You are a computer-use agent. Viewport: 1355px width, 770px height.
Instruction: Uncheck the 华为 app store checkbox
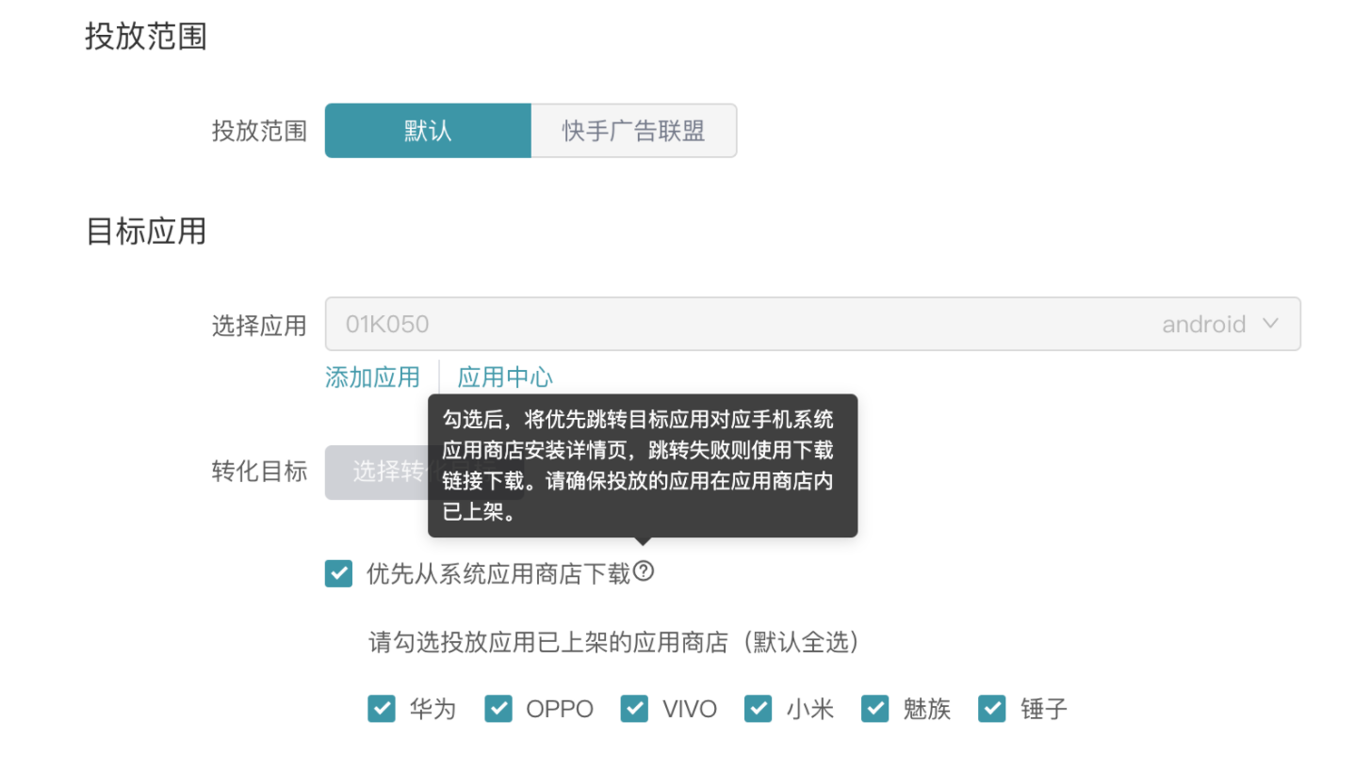click(x=382, y=709)
